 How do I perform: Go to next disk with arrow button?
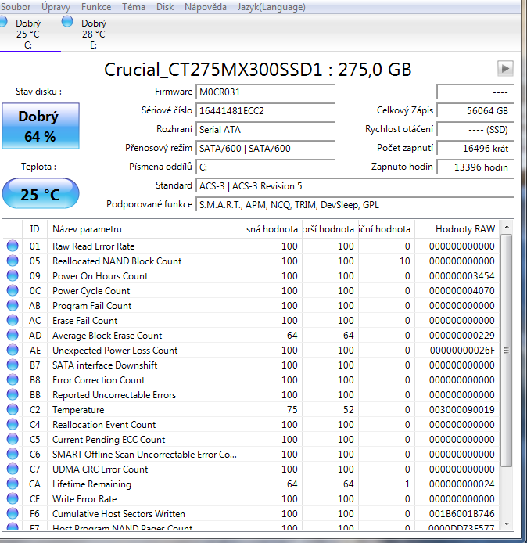coord(505,68)
